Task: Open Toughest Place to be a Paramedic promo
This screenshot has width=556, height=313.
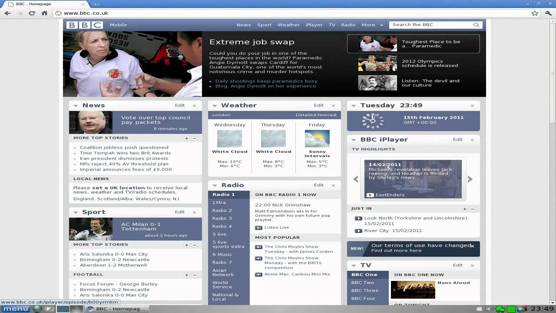Action: tap(413, 44)
